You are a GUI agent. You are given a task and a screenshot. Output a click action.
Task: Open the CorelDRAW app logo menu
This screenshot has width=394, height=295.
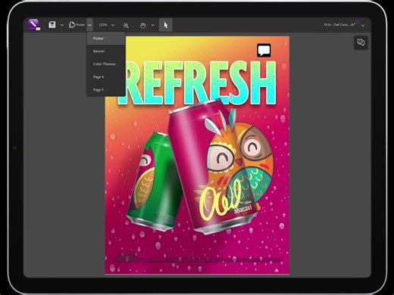34,25
